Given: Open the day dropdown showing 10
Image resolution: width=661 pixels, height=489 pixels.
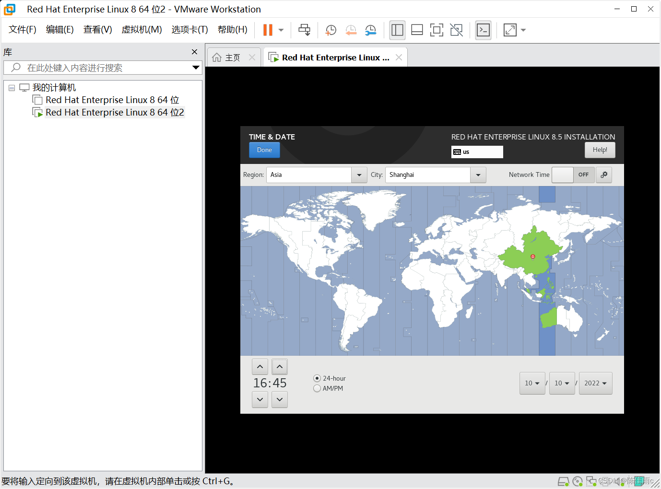Looking at the screenshot, I should pyautogui.click(x=562, y=383).
